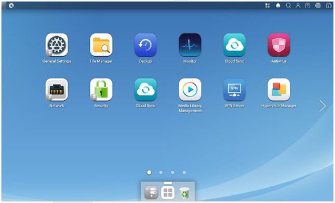Open the recycle bin in the dock
Viewport: 335px width, 203px height.
pos(184,193)
